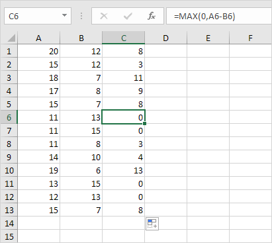Click the Cancel (X) formula bar icon

click(x=104, y=16)
